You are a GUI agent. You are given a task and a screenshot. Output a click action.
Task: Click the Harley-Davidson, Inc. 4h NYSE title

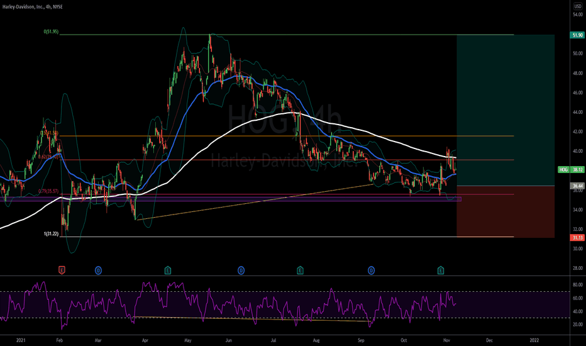[33, 7]
